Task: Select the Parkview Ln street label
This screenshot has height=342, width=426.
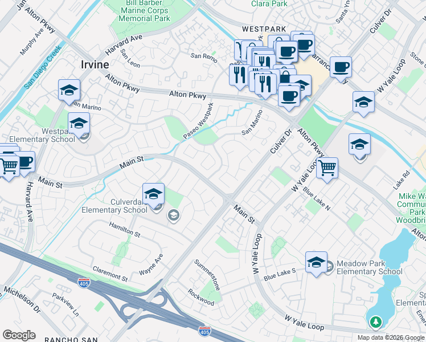Action: coord(65,304)
